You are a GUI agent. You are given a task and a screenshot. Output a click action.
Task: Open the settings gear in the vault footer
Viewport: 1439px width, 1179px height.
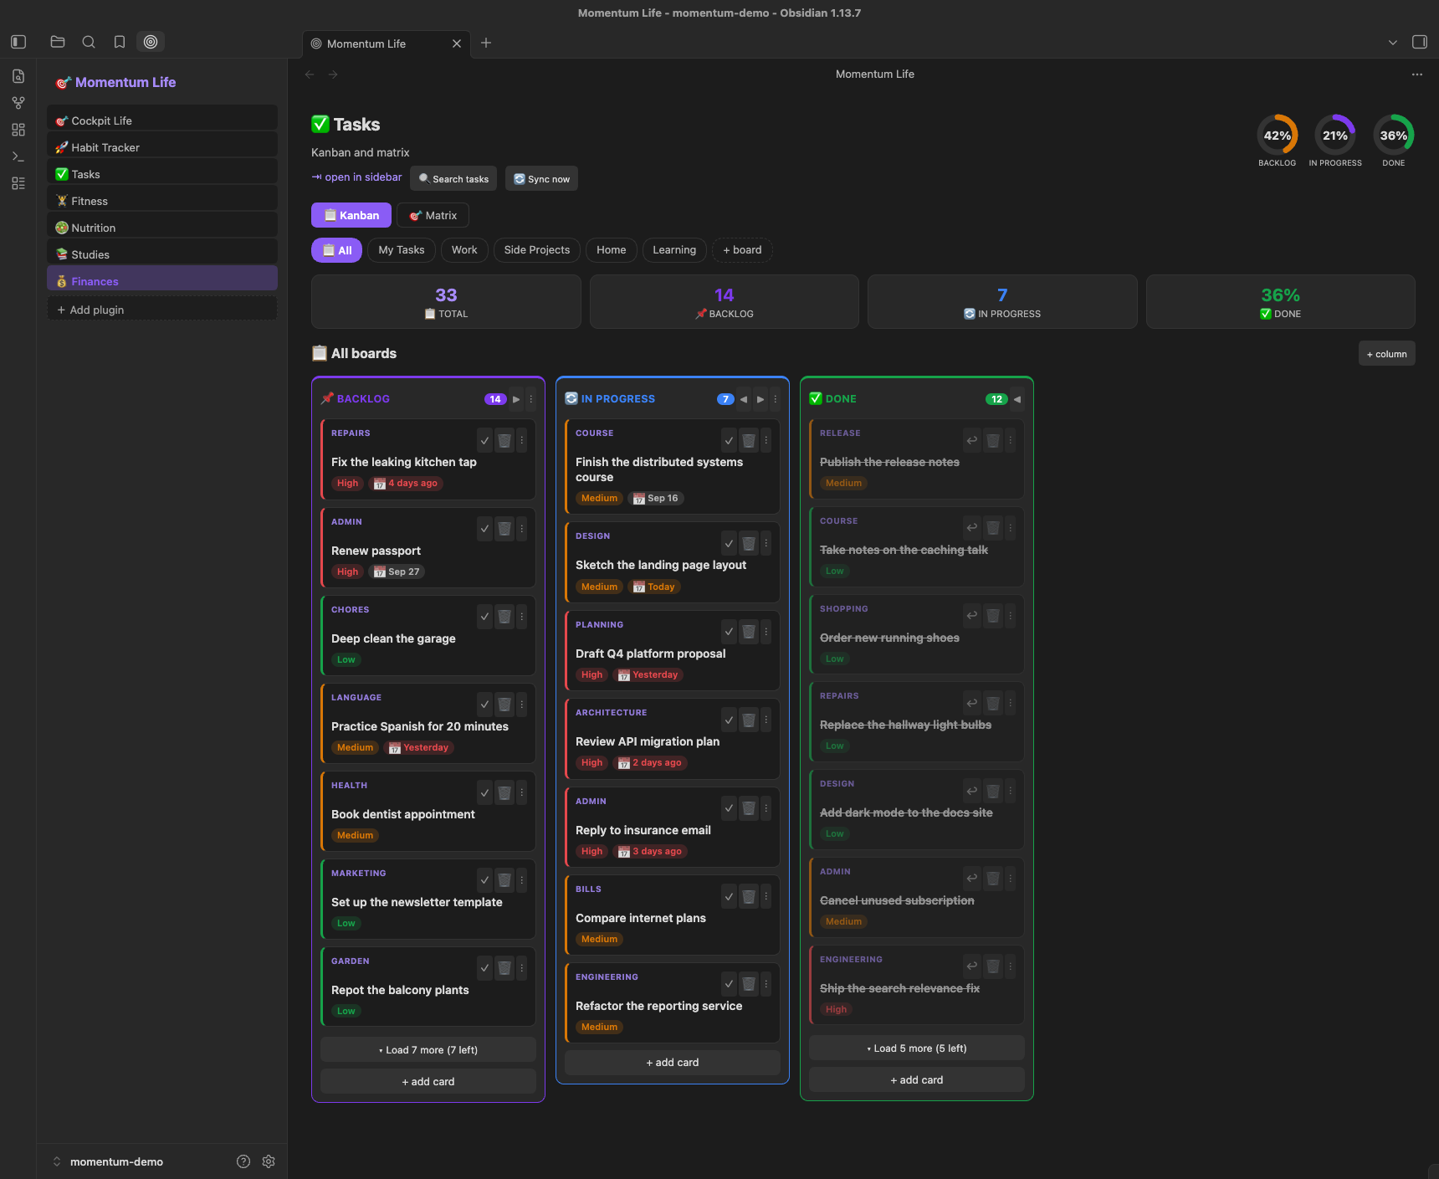point(269,1161)
